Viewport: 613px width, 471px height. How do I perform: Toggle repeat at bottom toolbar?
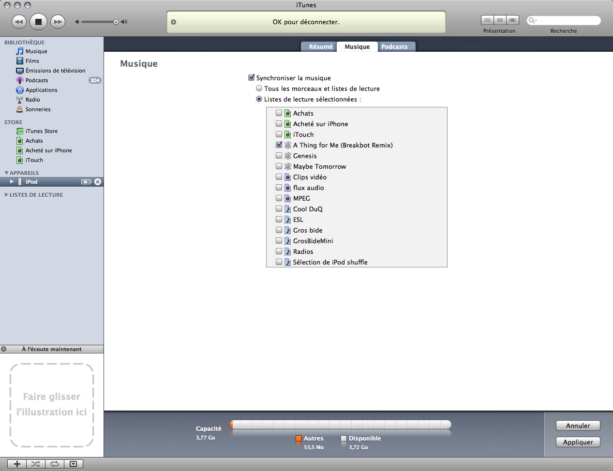tap(54, 464)
